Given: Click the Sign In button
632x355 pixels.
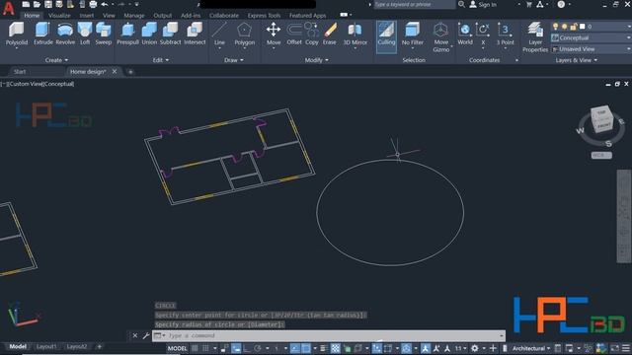Looking at the screenshot, I should 483,4.
